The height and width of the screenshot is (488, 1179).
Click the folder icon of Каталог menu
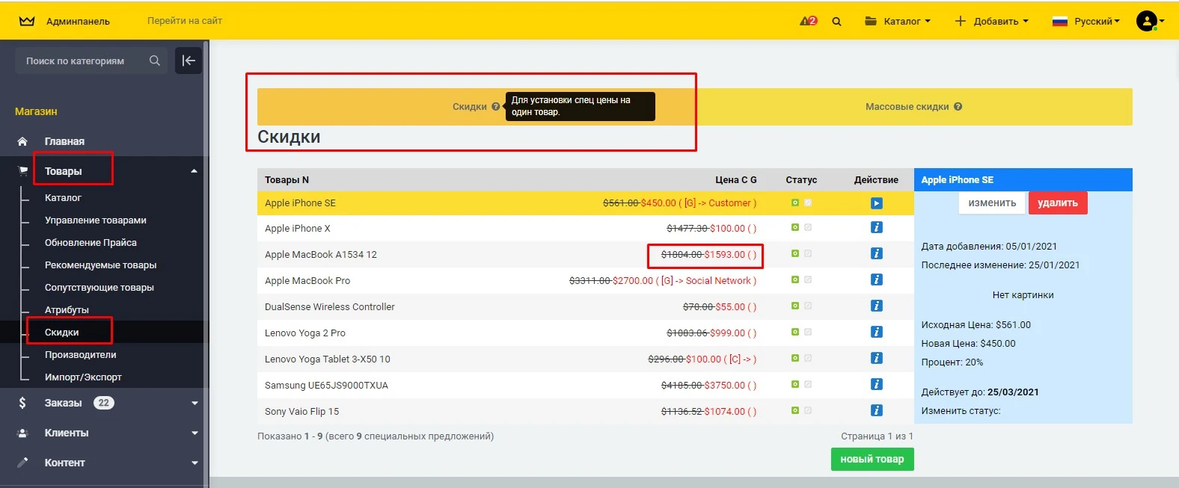[x=871, y=21]
